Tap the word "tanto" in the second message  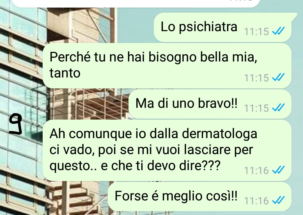(x=65, y=73)
